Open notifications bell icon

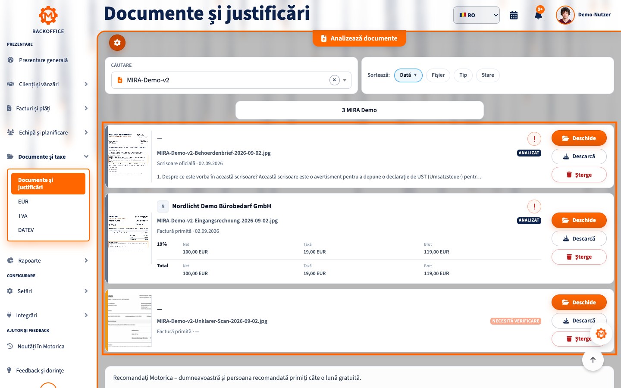pyautogui.click(x=538, y=15)
